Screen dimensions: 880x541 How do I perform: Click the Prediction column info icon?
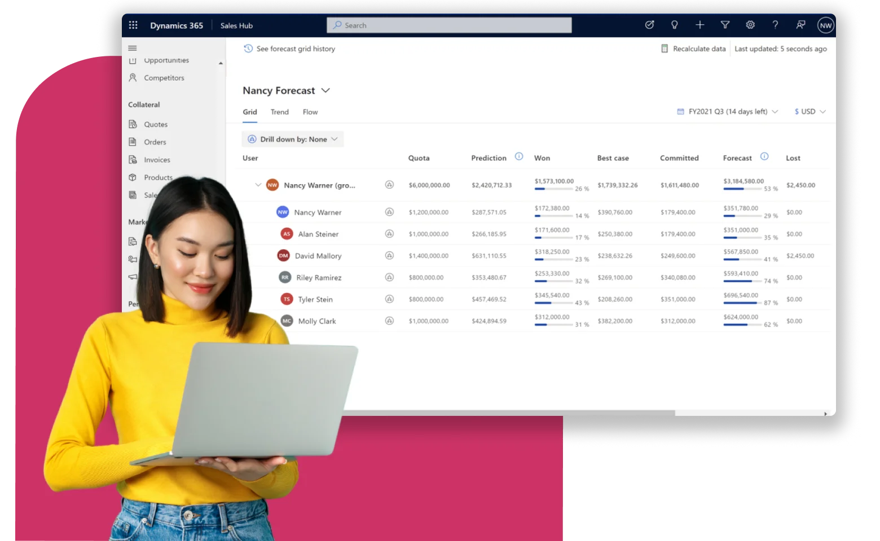coord(519,157)
